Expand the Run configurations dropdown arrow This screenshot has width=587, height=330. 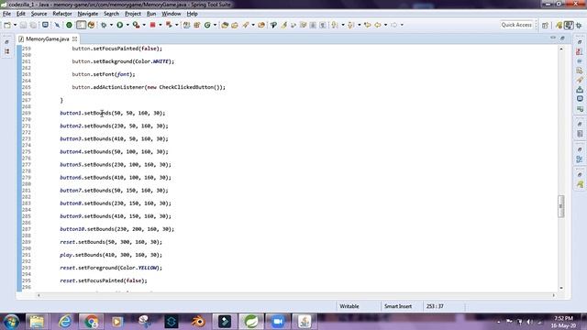(x=127, y=25)
